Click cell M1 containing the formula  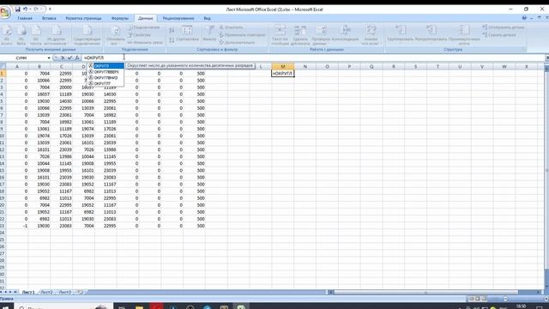click(x=283, y=74)
